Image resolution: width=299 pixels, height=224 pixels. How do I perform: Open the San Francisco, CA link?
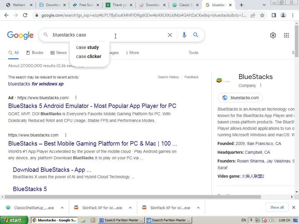click(x=264, y=143)
